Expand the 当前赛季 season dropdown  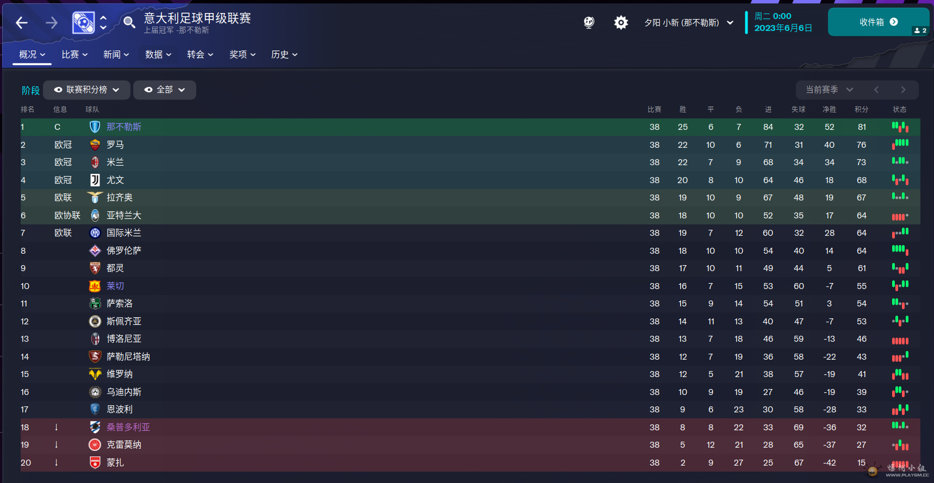tap(830, 90)
